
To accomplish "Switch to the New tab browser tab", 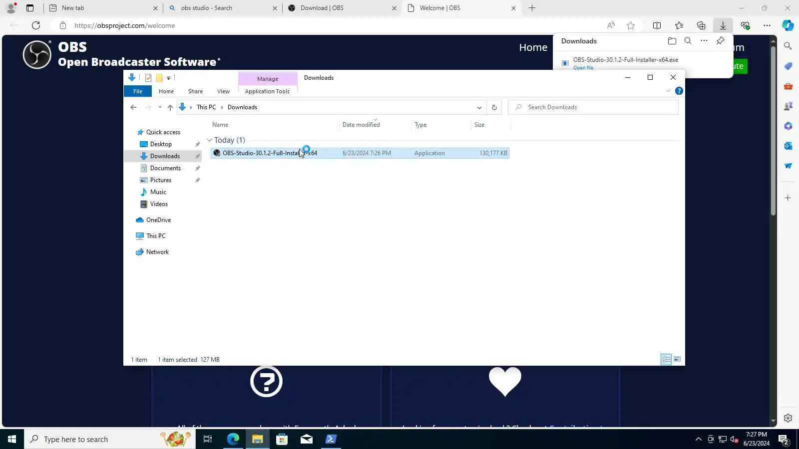I will [x=103, y=8].
